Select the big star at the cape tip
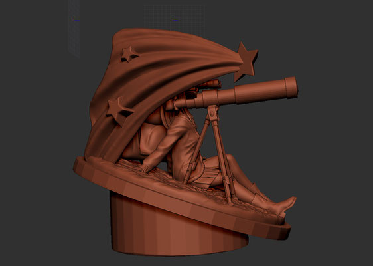 pyautogui.click(x=246, y=62)
